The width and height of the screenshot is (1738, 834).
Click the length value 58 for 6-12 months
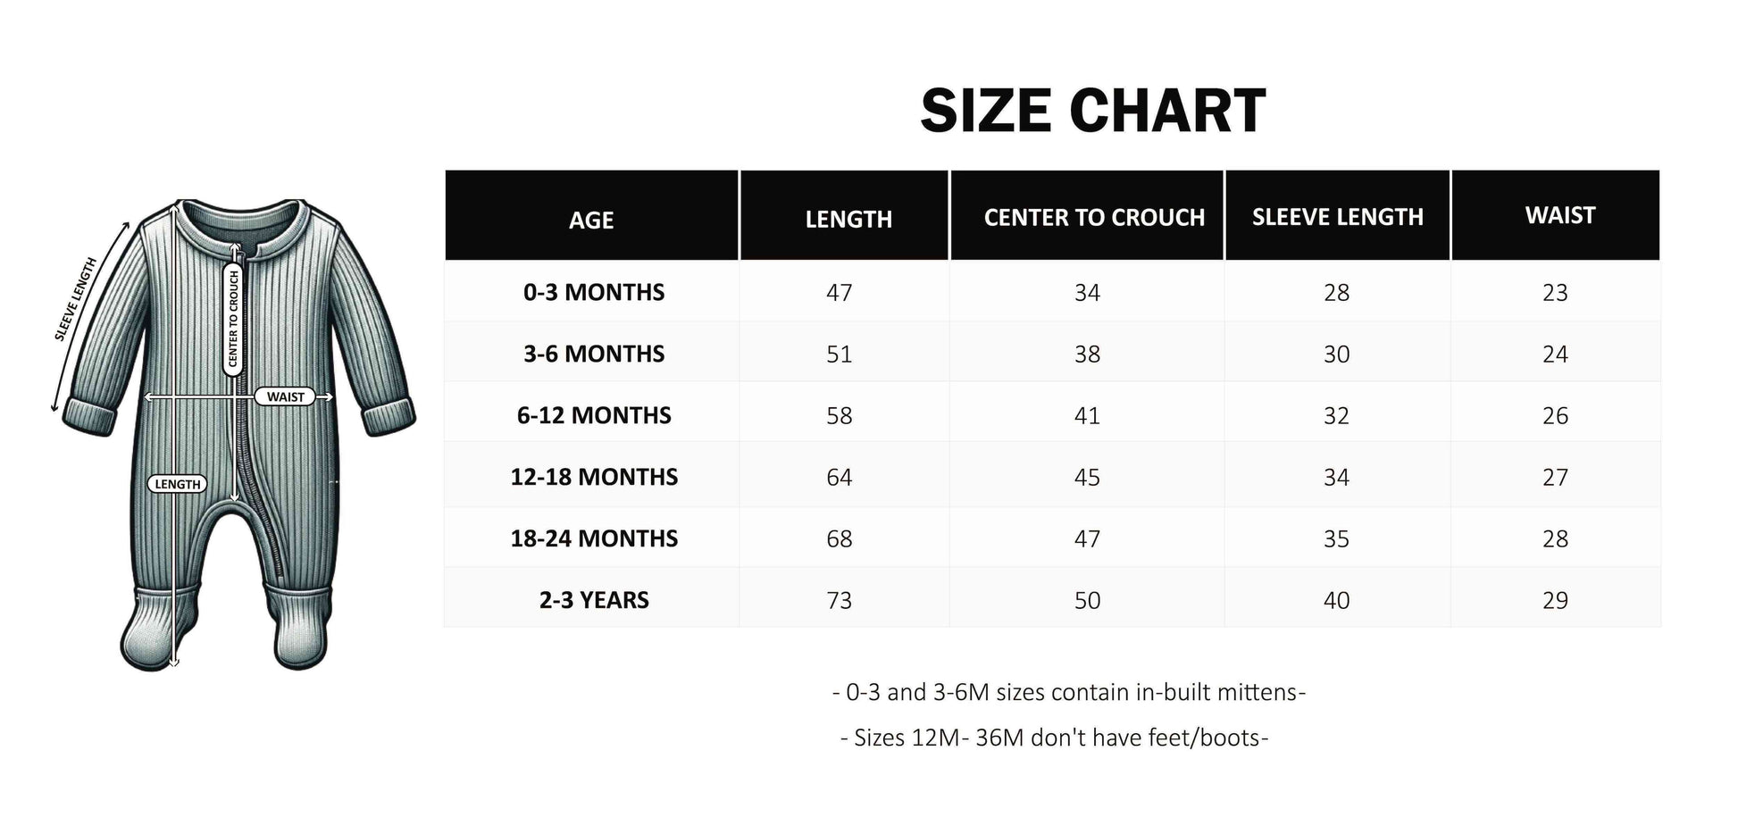point(839,415)
